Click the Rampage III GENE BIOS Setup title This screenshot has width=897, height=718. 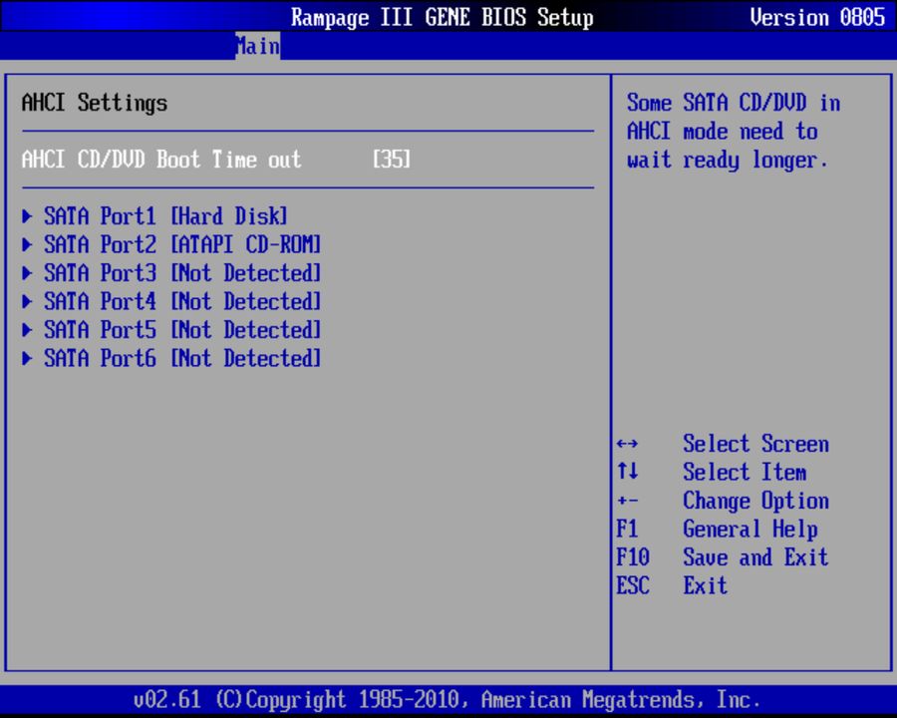tap(443, 17)
